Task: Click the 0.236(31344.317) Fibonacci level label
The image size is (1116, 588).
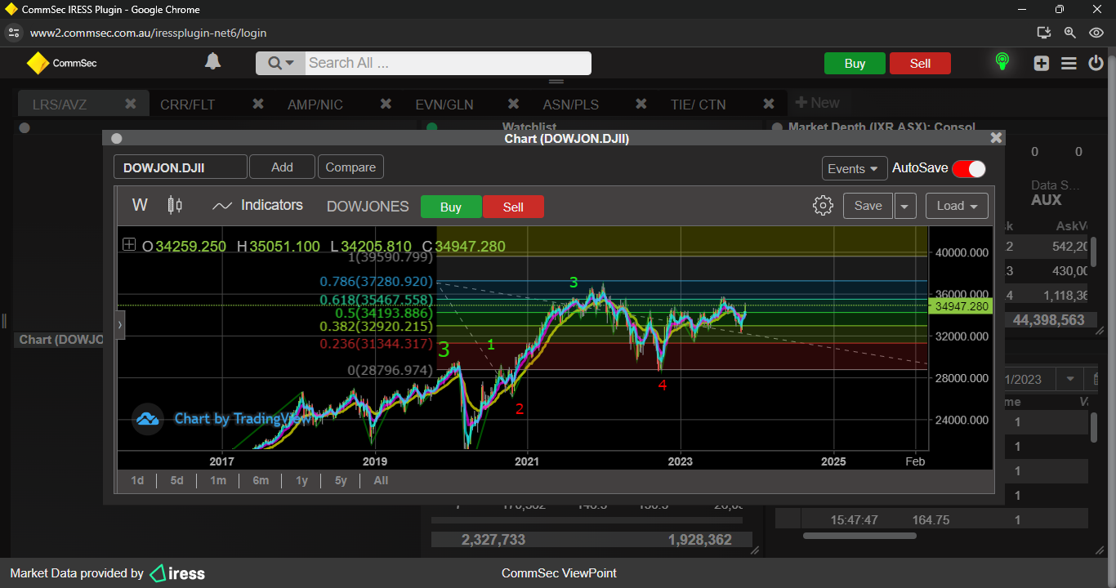Action: point(376,344)
